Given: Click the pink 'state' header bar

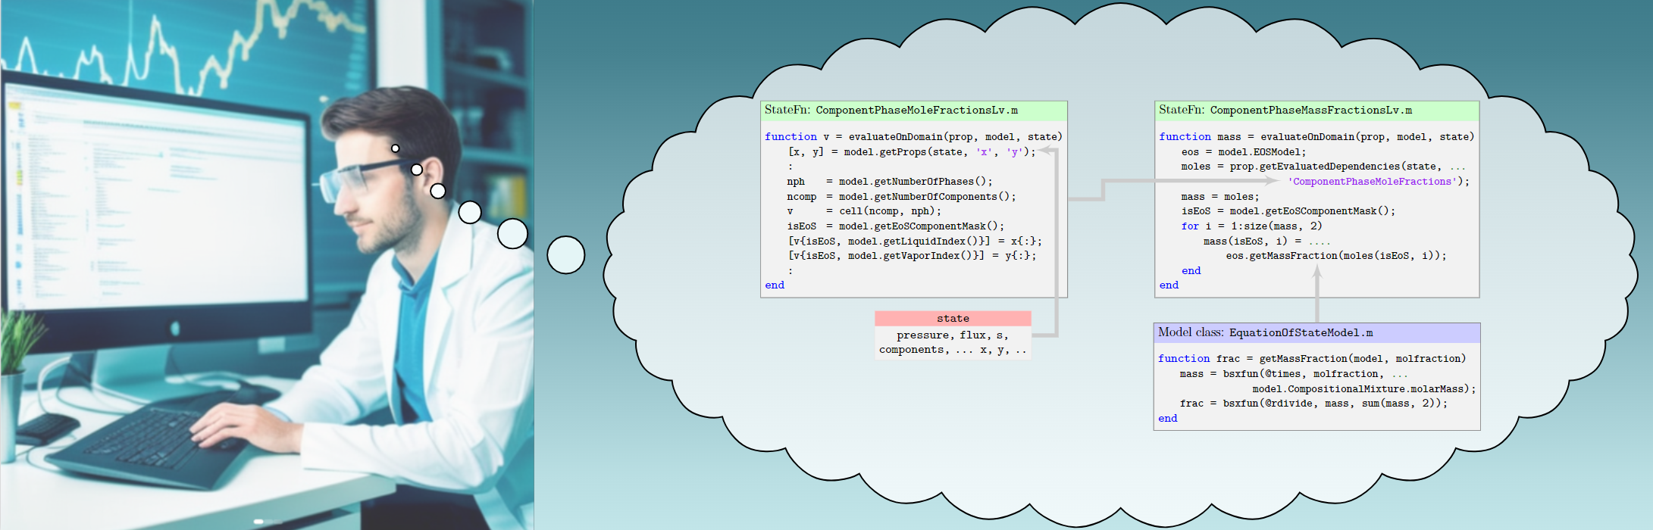Looking at the screenshot, I should pos(953,319).
